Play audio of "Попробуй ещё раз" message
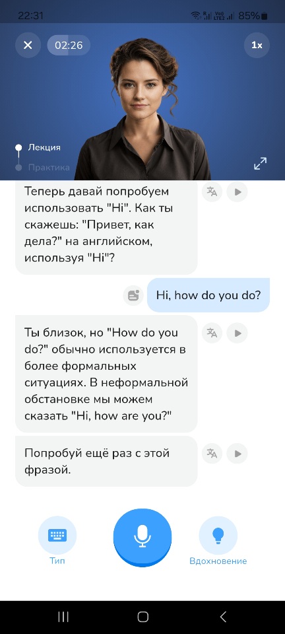Viewport: 285px width, 634px height. pyautogui.click(x=237, y=453)
